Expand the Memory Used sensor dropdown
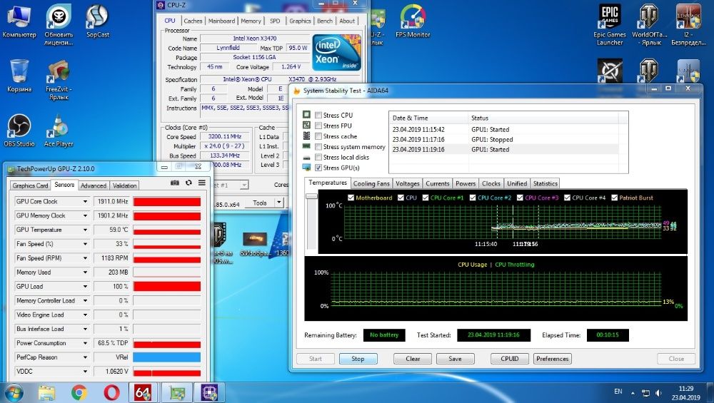 85,272
